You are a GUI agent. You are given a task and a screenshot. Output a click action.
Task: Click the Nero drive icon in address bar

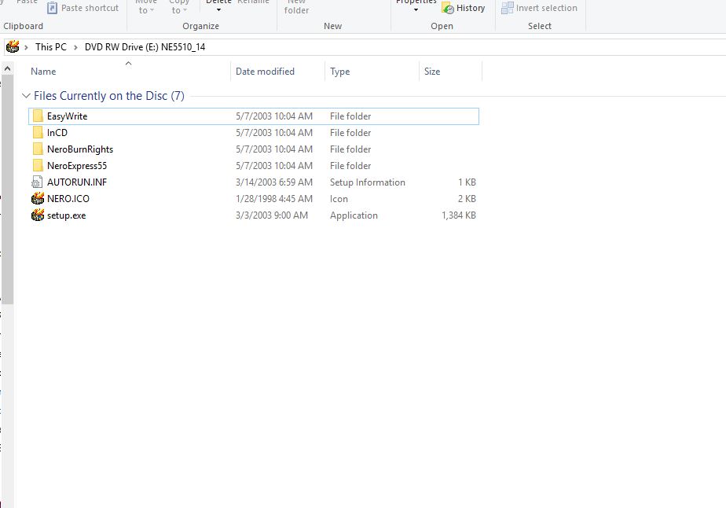point(13,46)
